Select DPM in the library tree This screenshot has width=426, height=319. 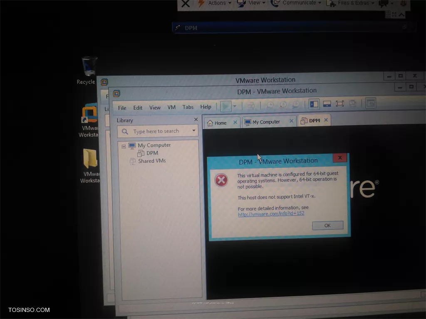click(152, 153)
